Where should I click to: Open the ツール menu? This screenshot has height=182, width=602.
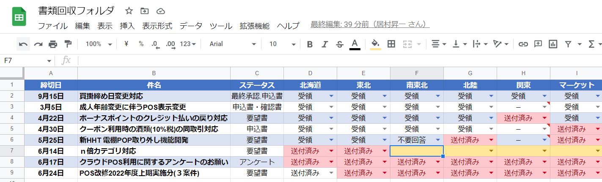tap(221, 26)
